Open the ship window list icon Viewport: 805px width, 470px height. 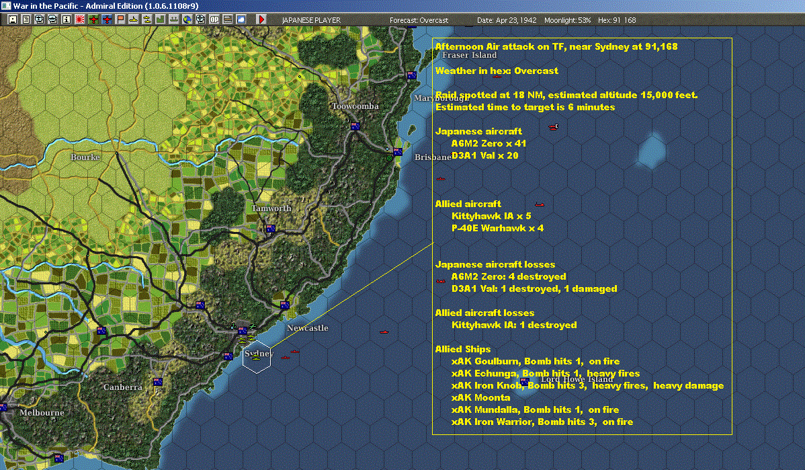click(x=52, y=19)
